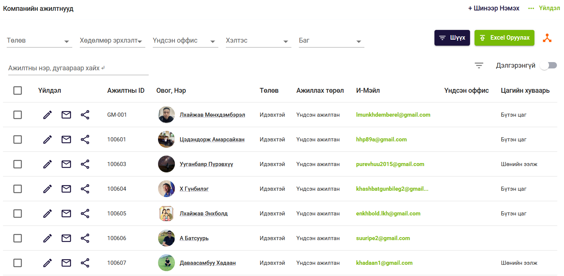Toggle the Дэлгэрэнгүй switch
The width and height of the screenshot is (564, 276).
point(548,65)
